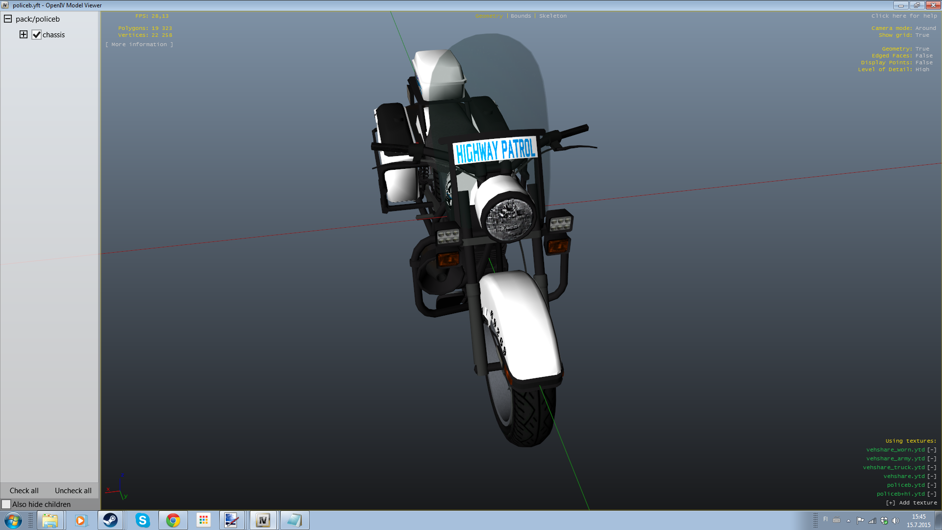Image resolution: width=942 pixels, height=530 pixels.
Task: Switch to the Skeleton view tab
Action: (552, 16)
